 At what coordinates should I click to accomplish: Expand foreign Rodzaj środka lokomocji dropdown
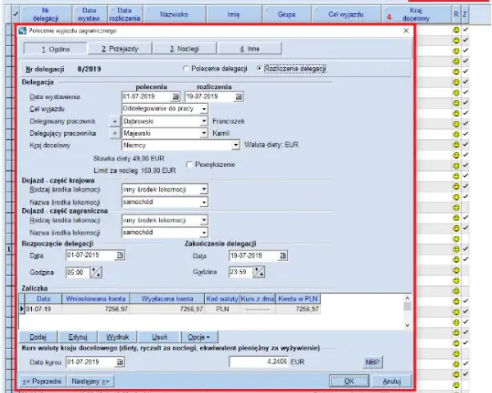point(204,220)
